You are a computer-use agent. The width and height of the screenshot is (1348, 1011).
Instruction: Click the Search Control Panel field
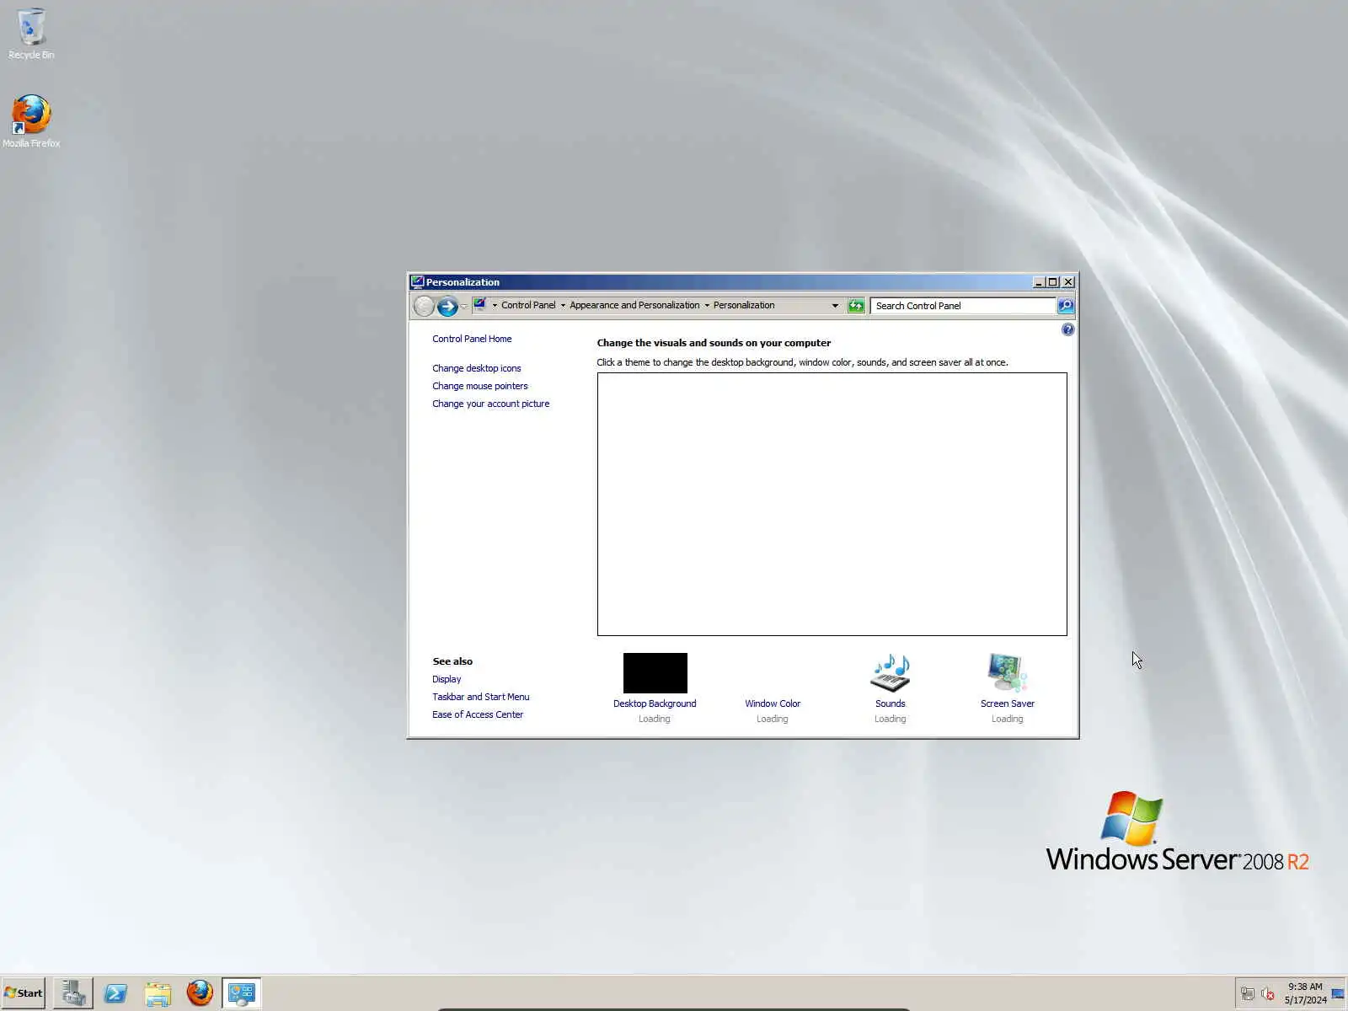coord(963,306)
